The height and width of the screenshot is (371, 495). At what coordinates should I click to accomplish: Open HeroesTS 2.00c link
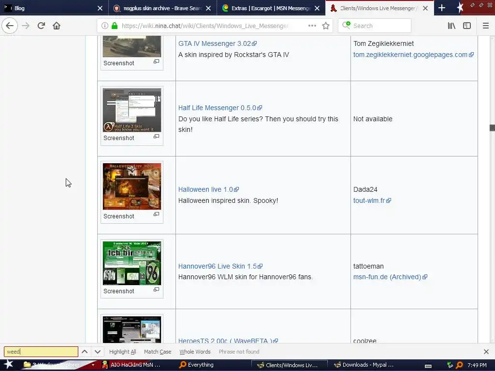228,341
